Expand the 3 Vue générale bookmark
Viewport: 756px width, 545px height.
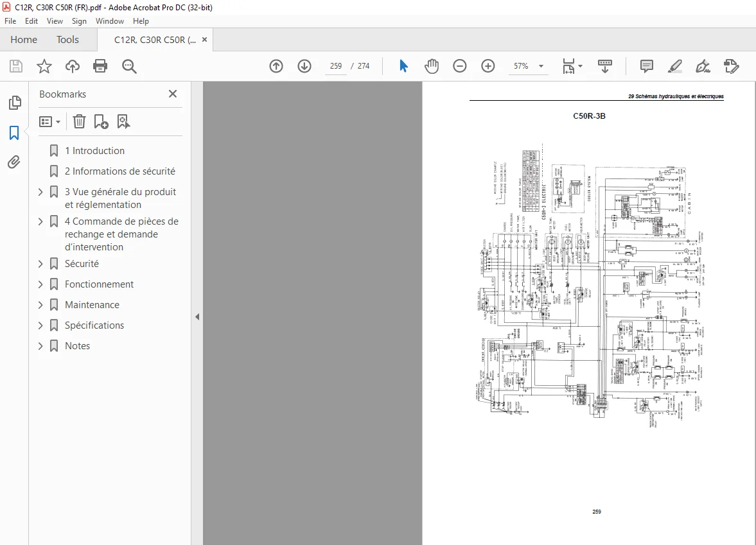tap(40, 192)
